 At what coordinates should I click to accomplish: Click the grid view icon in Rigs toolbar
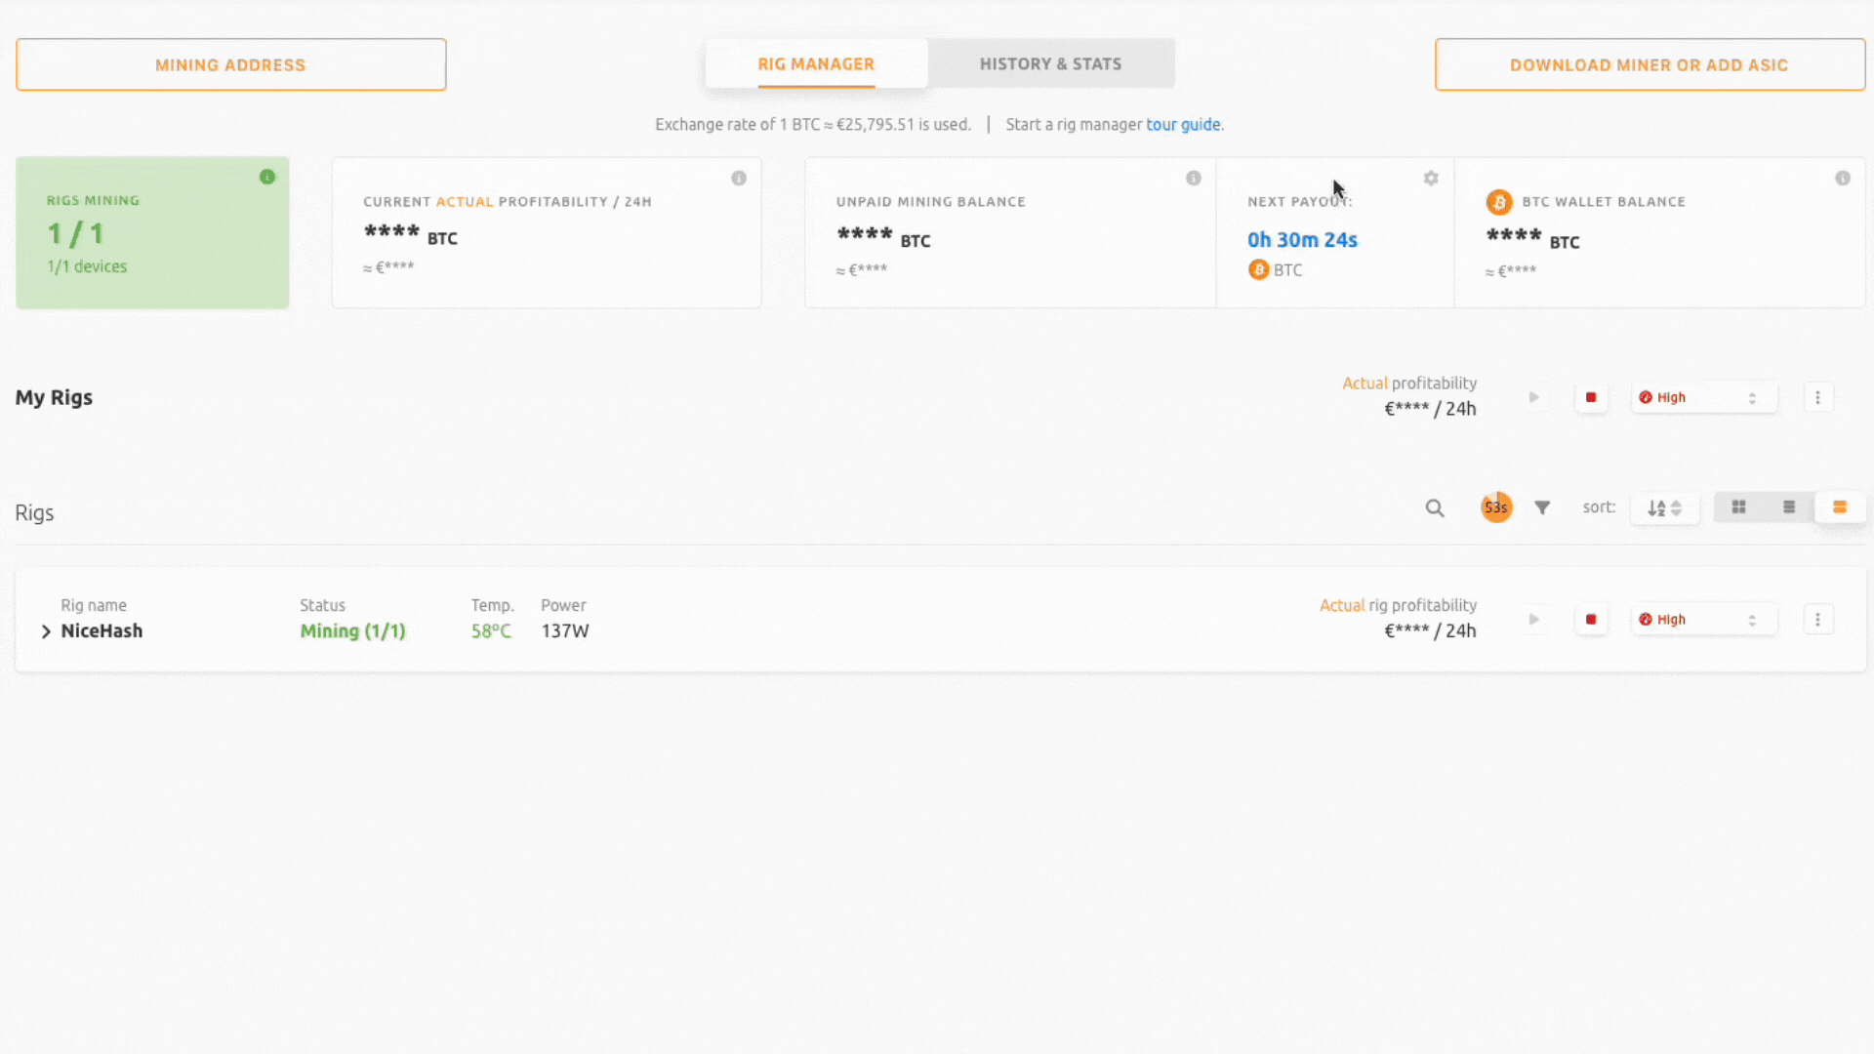pyautogui.click(x=1739, y=507)
